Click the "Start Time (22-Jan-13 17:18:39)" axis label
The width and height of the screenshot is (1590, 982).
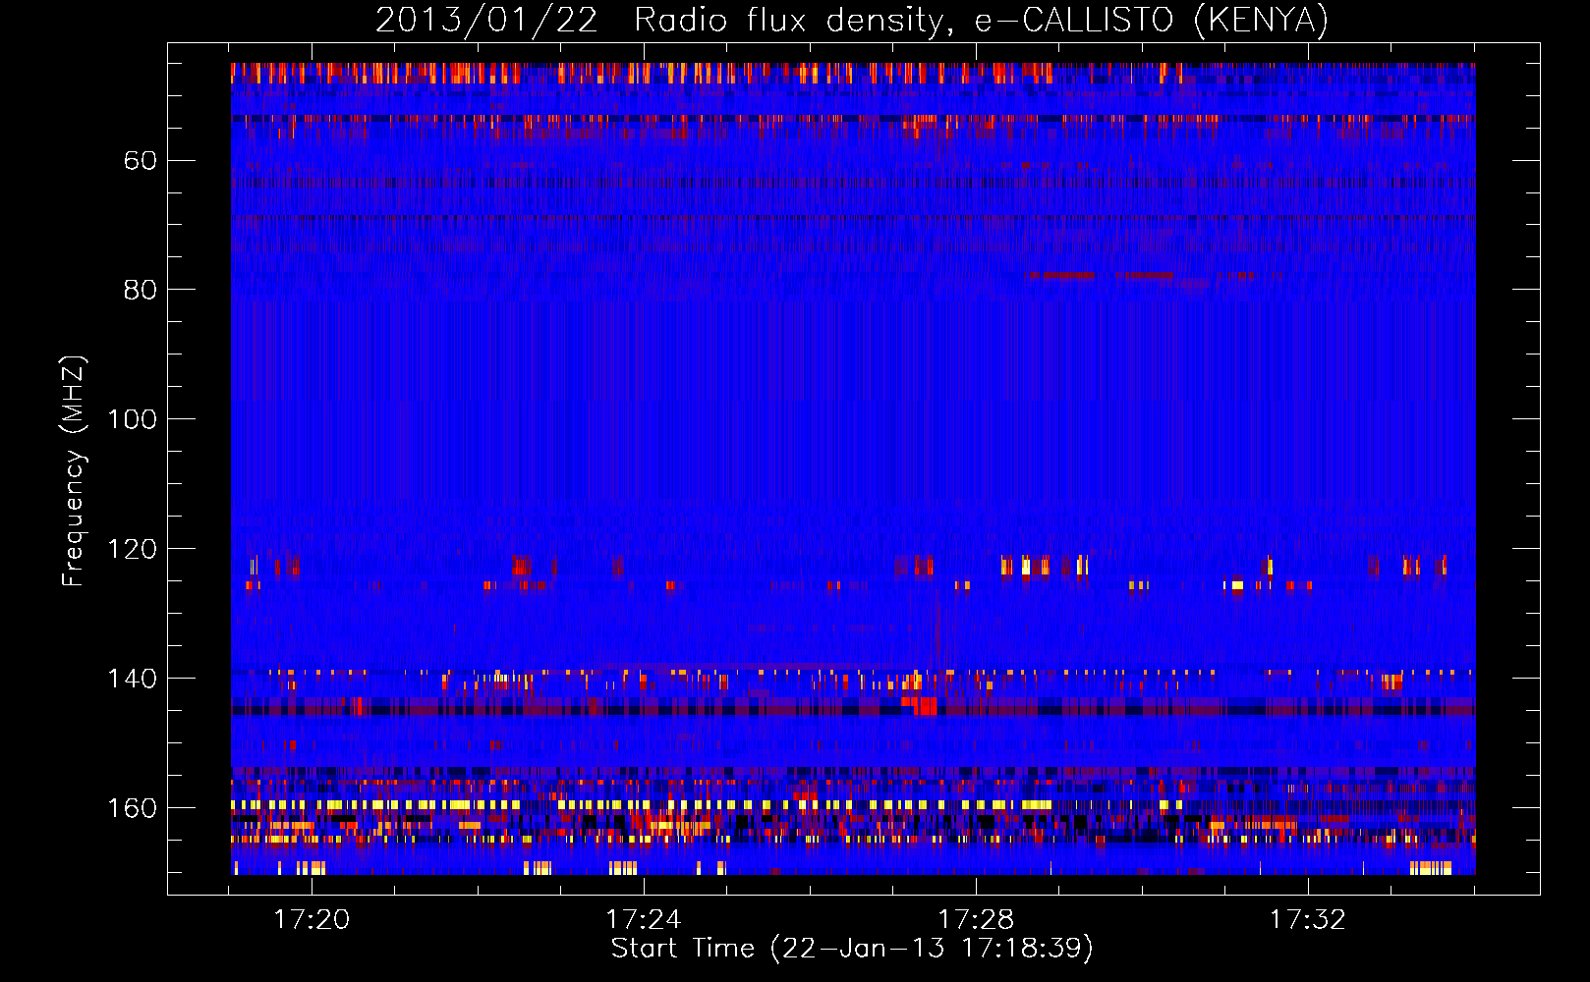tap(852, 949)
